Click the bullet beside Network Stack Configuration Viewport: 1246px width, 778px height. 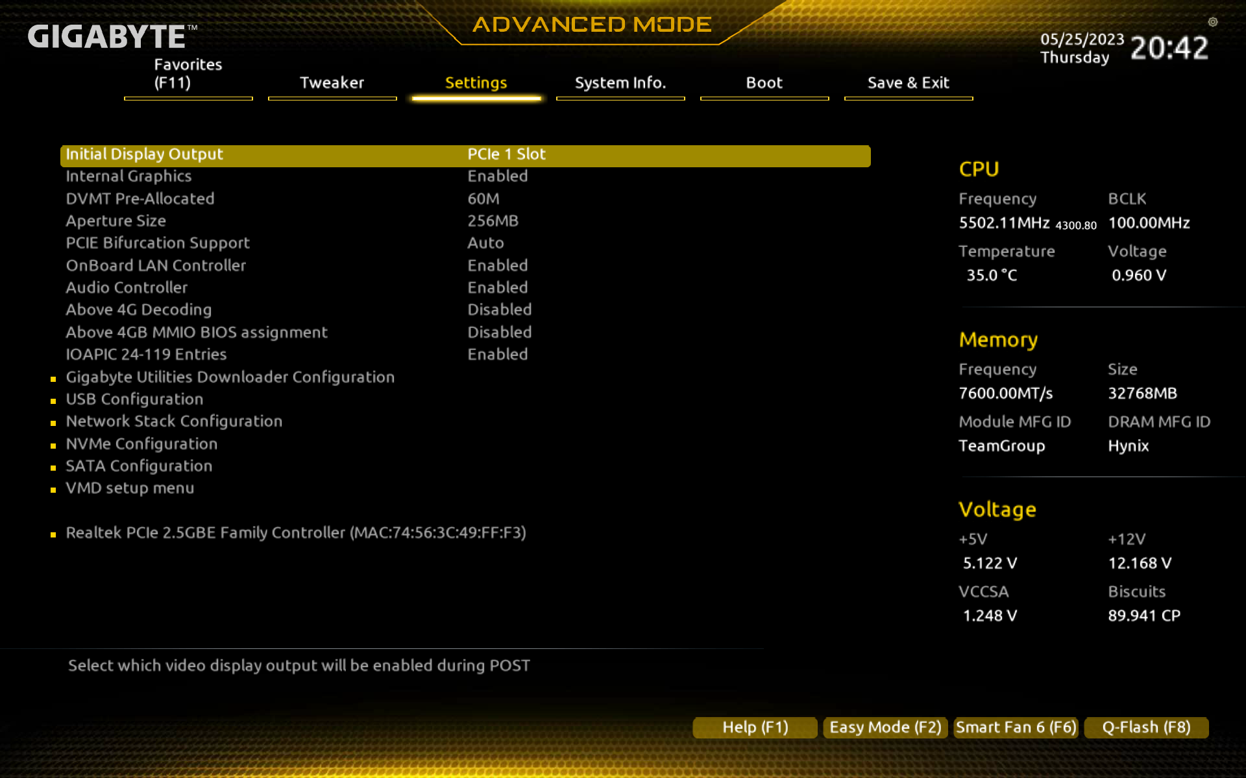pos(53,423)
